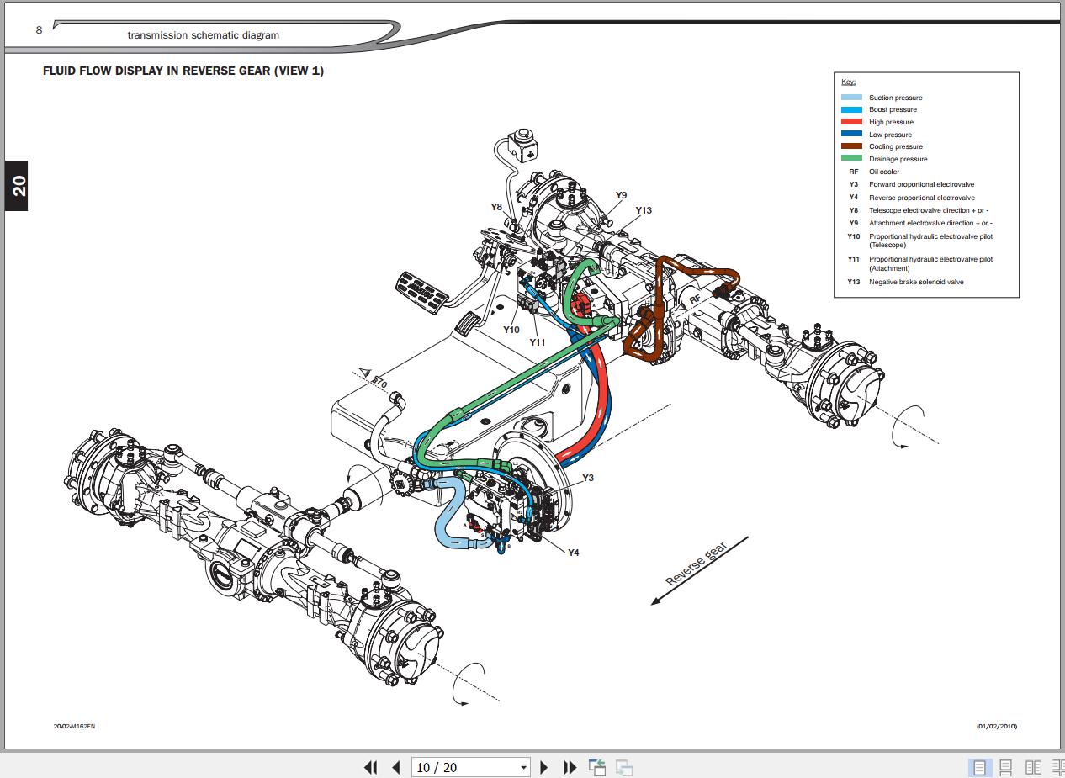
Task: Click the 'Reverse gear' arrow label
Action: tap(694, 563)
